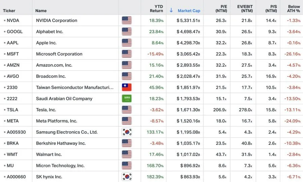Select the Microsoft Corporation row name

(x=59, y=54)
